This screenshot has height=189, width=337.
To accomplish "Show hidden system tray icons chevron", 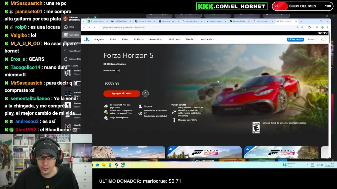I will pos(307,165).
